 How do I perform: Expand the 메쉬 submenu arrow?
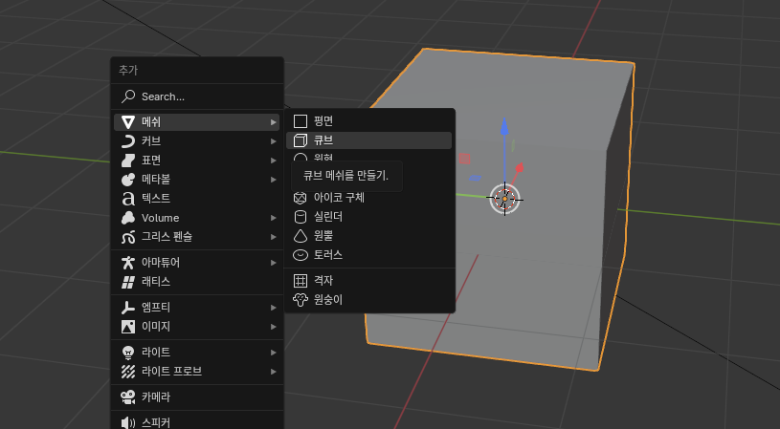coord(273,122)
